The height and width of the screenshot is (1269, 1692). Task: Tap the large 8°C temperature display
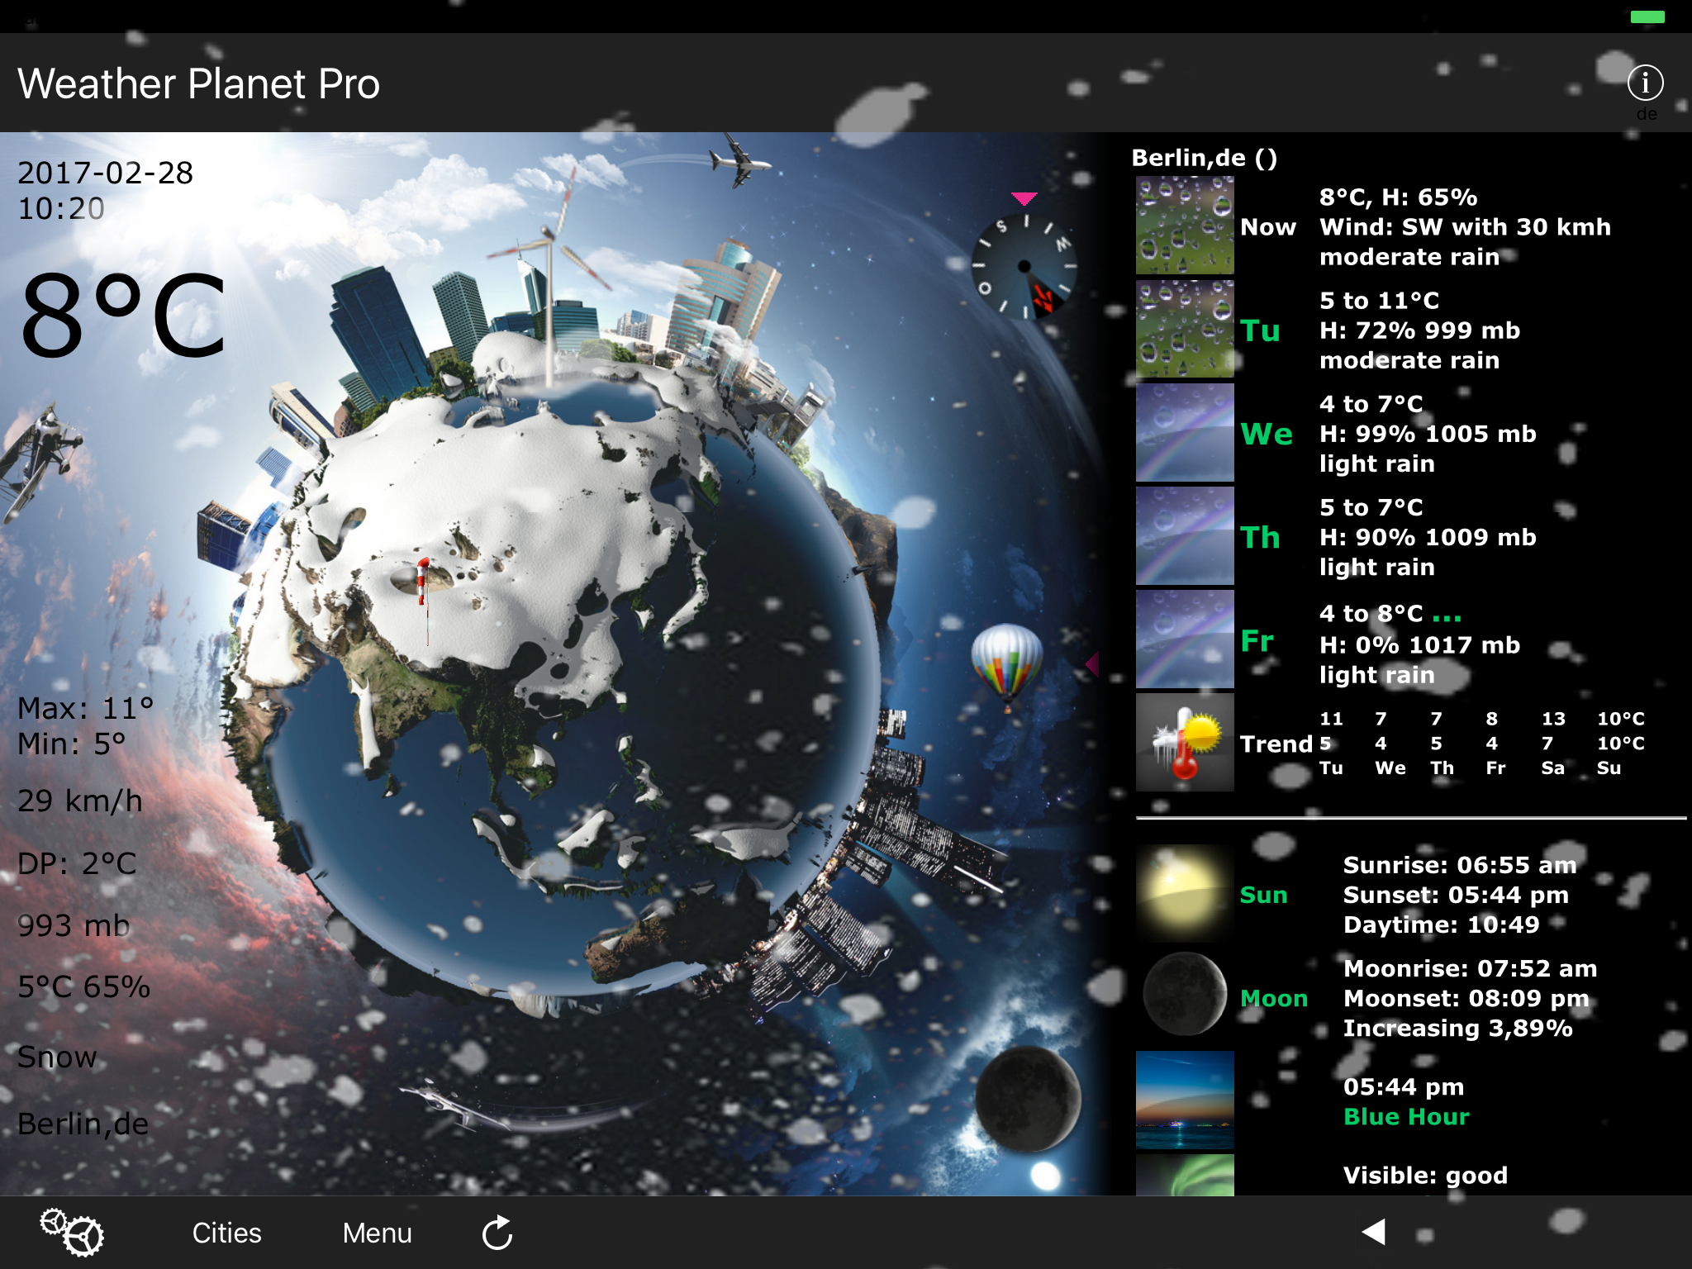124,317
